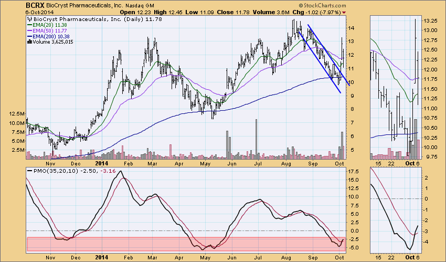Click the 13.25 label in zoom panel
This screenshot has width=446, height=262.
click(x=430, y=21)
